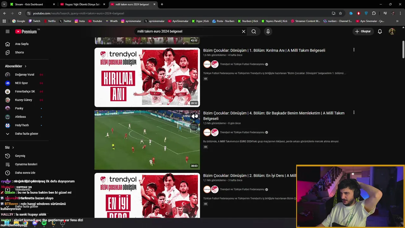
Task: Click the magnifier search button
Action: click(x=254, y=31)
